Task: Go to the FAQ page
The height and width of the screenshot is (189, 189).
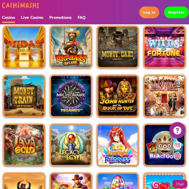Action: point(82,18)
